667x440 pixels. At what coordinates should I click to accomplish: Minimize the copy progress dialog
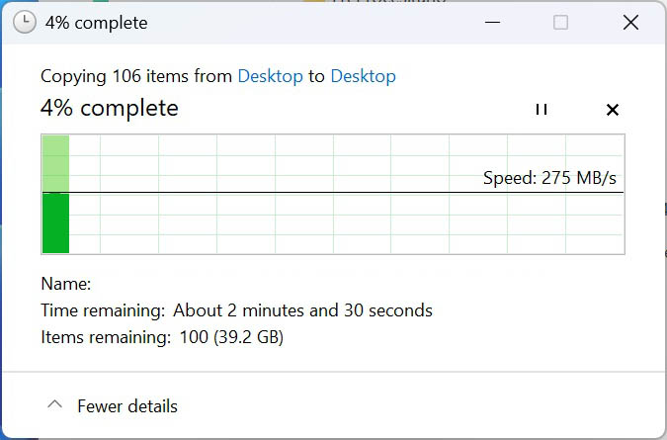(493, 22)
